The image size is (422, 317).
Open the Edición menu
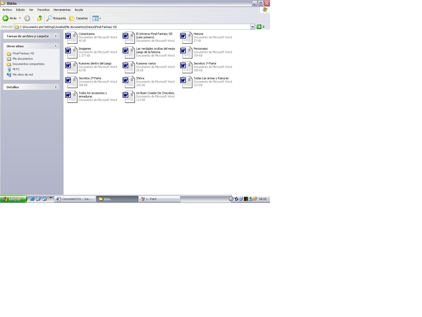[20, 10]
